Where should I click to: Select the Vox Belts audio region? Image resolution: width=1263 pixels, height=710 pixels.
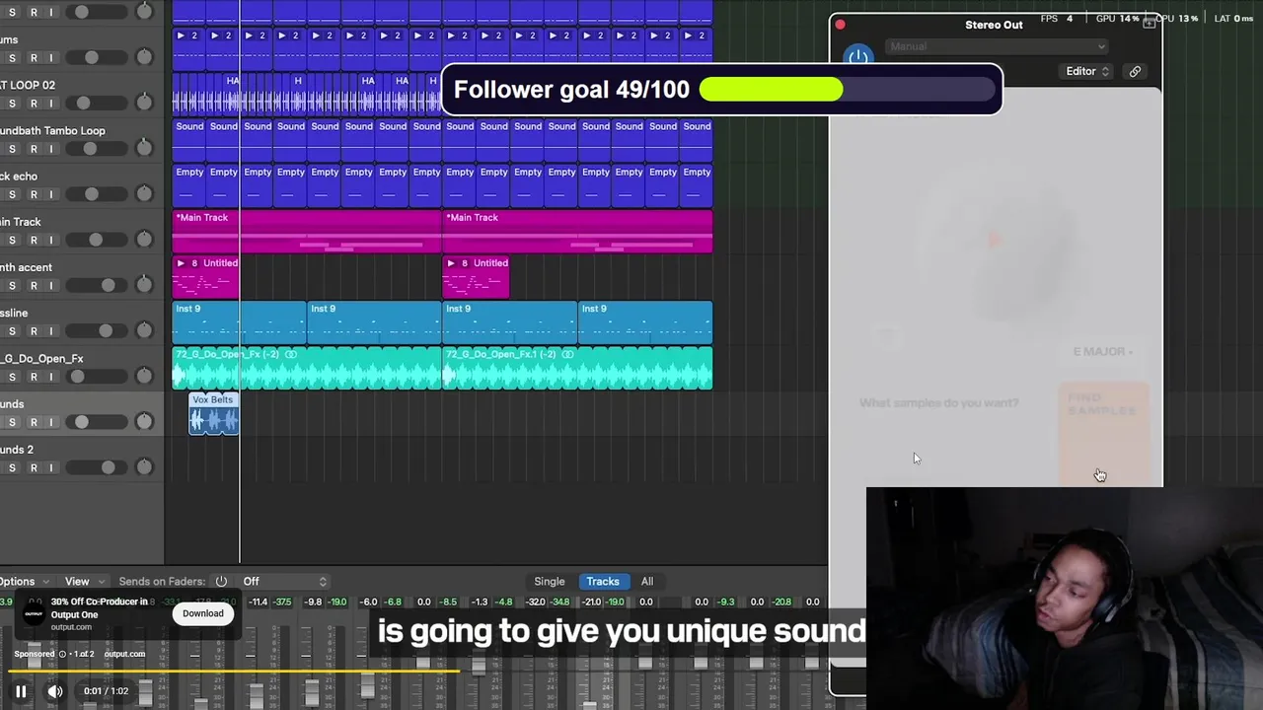214,414
